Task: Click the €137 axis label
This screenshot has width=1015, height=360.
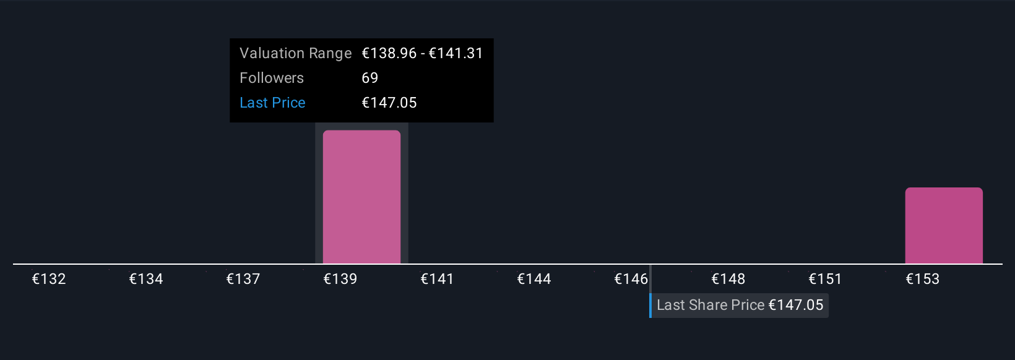Action: click(x=243, y=279)
